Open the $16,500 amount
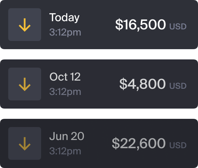The width and height of the screenshot is (198, 168). coord(140,24)
